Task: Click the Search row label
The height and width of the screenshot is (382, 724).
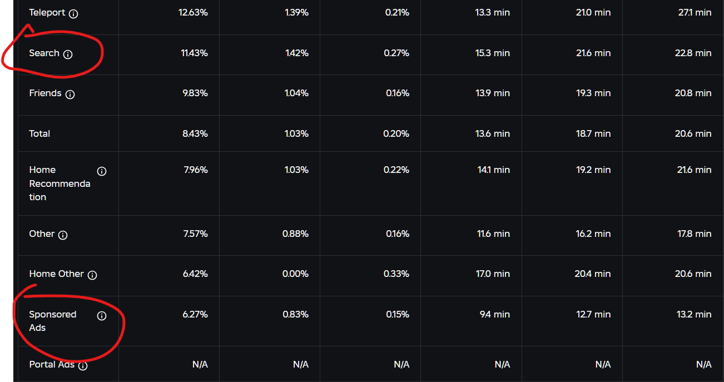Action: point(44,53)
